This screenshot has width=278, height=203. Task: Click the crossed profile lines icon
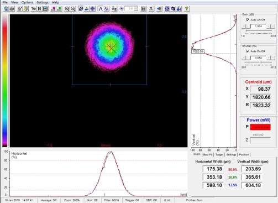pos(106,8)
